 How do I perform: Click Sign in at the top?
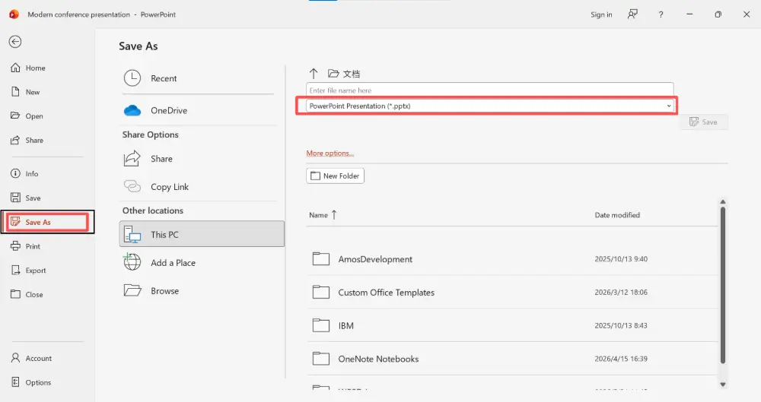click(601, 14)
